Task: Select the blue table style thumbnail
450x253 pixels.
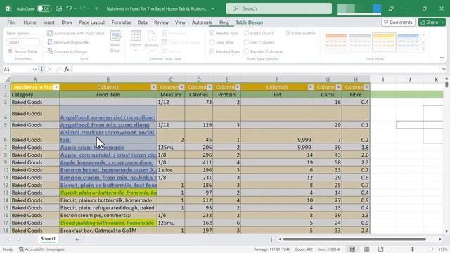Action: [408, 42]
